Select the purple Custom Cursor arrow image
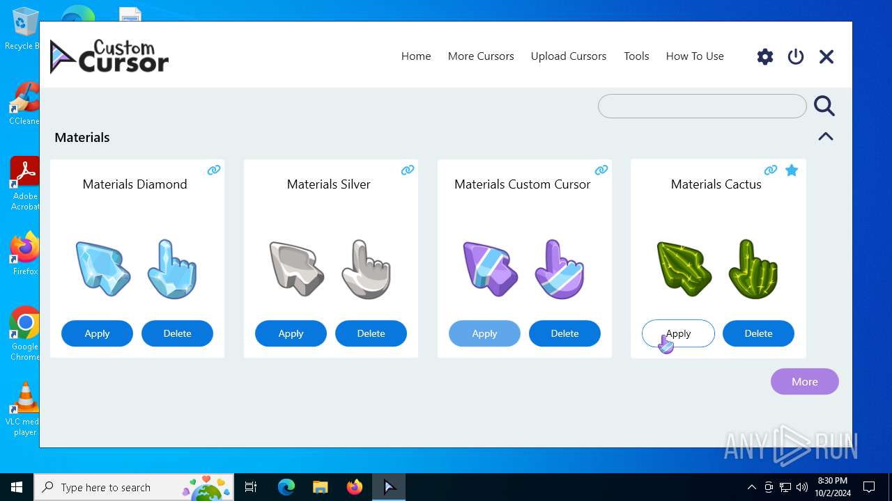892x501 pixels. 491,269
